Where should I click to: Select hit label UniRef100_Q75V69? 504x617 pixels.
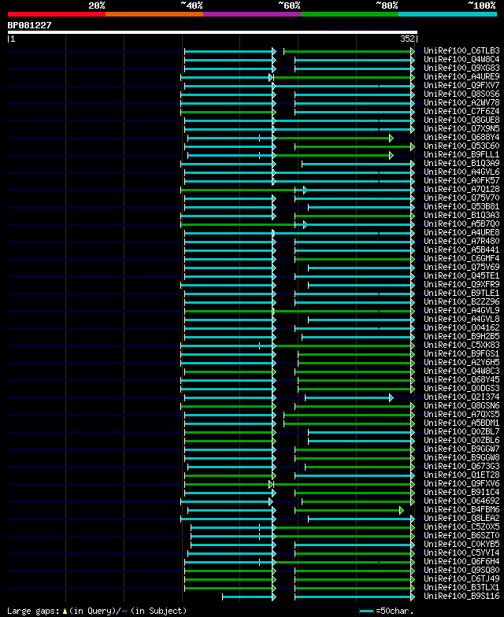click(x=461, y=268)
